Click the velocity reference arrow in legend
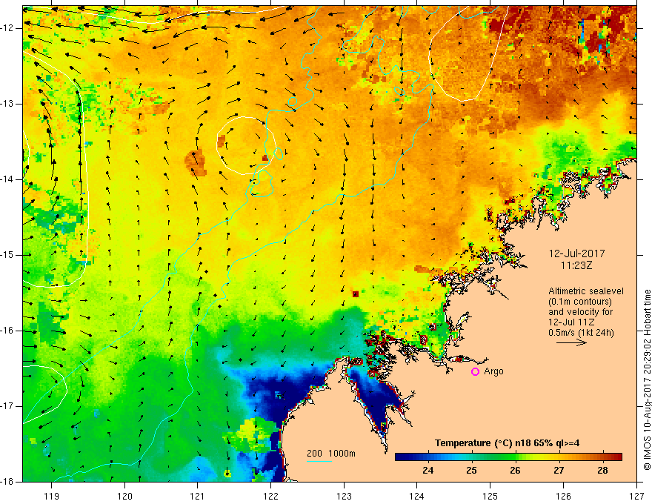Screen dimensions: 652x504 pos(571,342)
